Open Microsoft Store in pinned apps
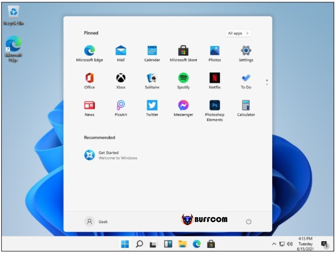The height and width of the screenshot is (253, 336). (183, 53)
